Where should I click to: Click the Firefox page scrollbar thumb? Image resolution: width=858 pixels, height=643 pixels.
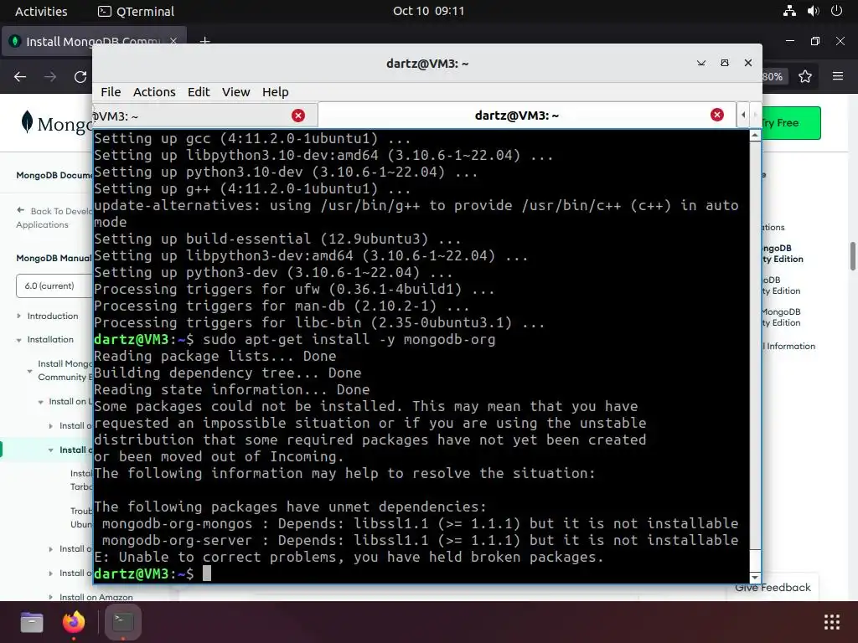click(852, 256)
